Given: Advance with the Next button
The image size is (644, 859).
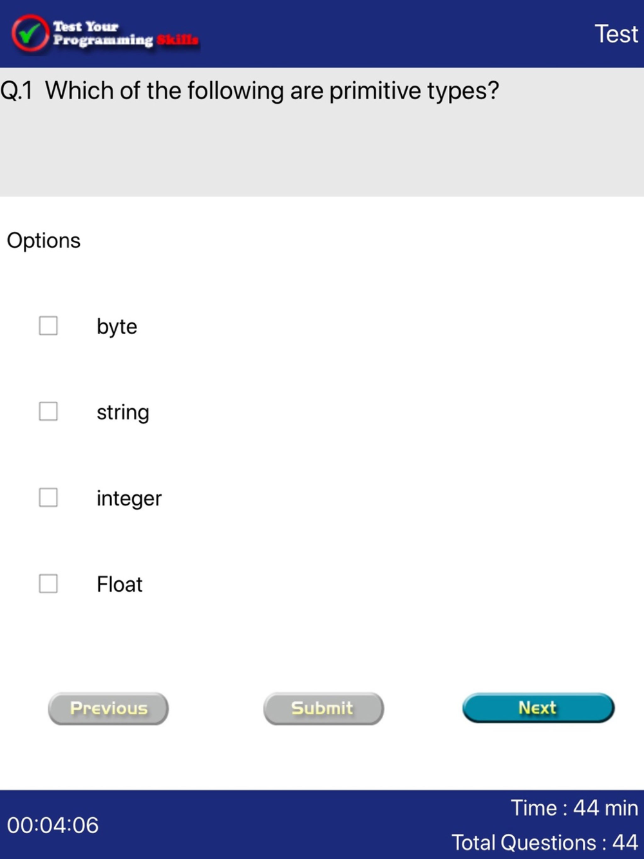Looking at the screenshot, I should tap(538, 708).
